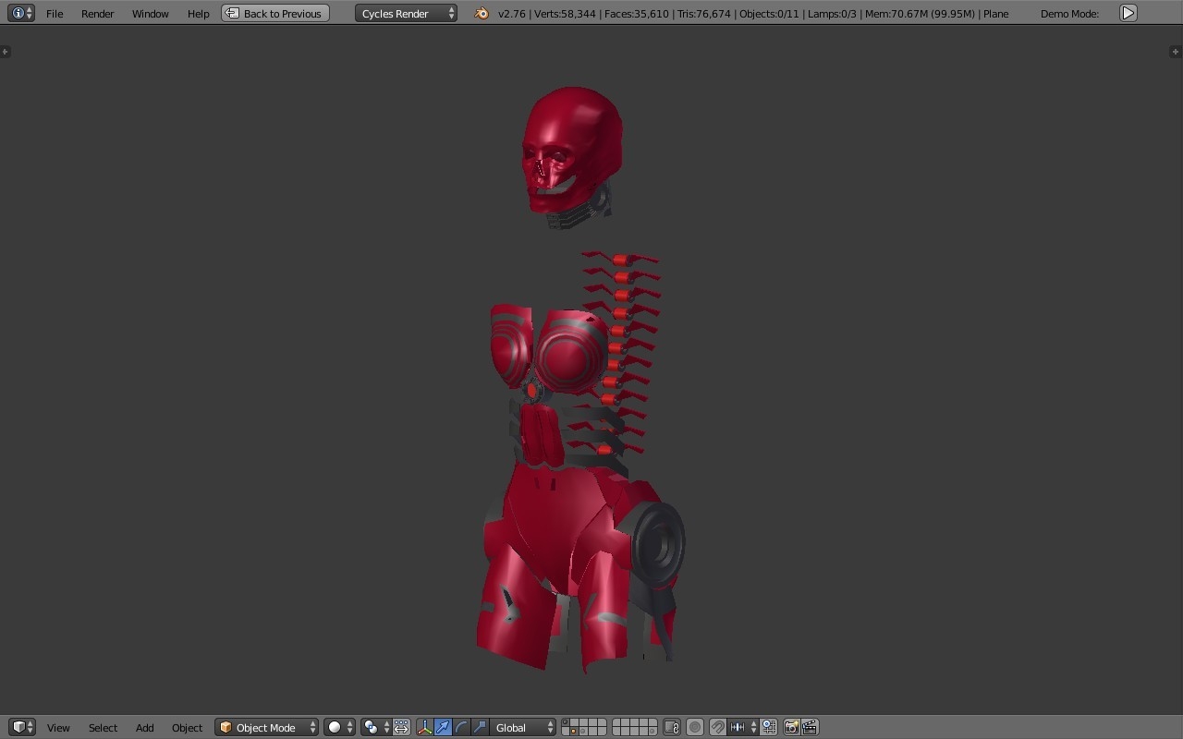Toggle the 3D manipulator widget icon

(x=423, y=727)
